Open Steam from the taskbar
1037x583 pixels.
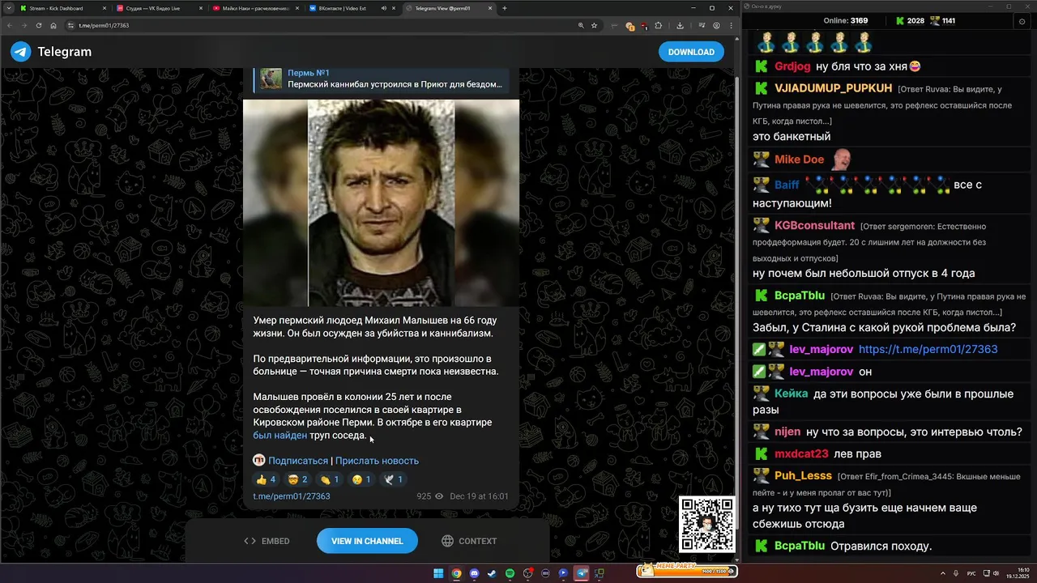point(492,573)
